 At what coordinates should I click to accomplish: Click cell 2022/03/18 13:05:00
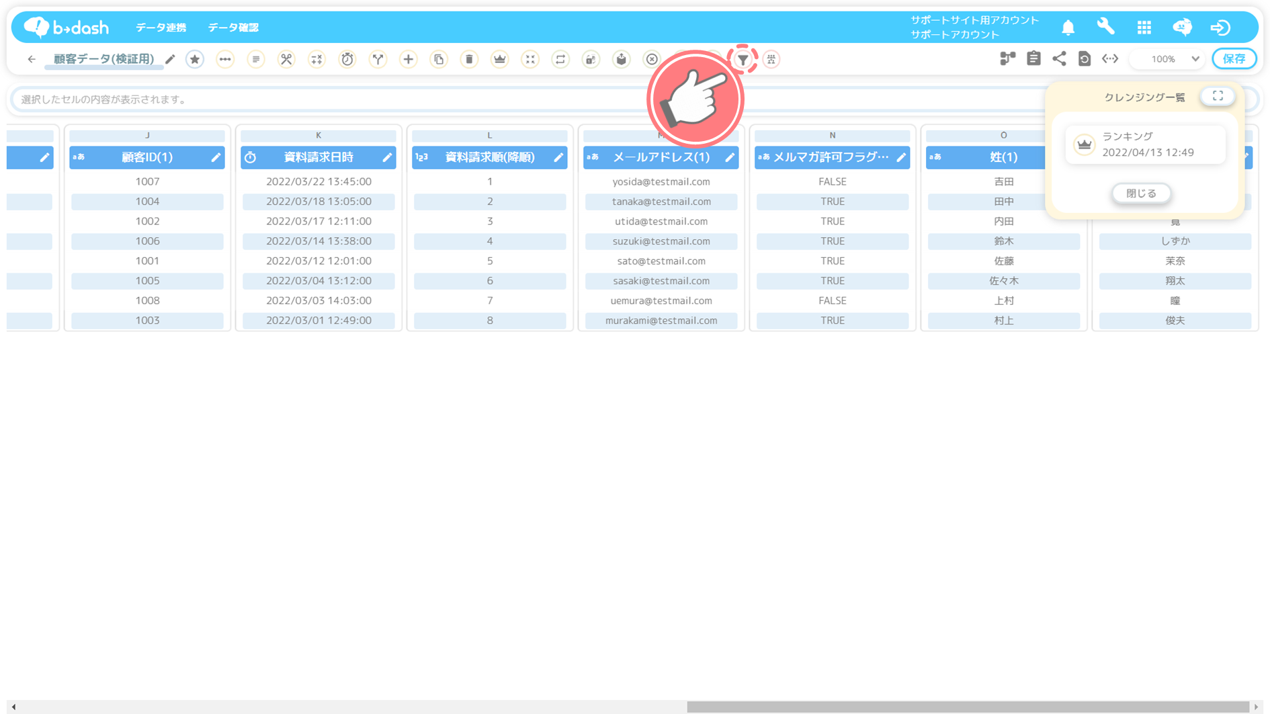tap(319, 202)
